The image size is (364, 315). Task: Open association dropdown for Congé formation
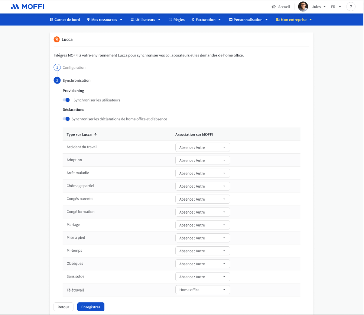point(203,212)
